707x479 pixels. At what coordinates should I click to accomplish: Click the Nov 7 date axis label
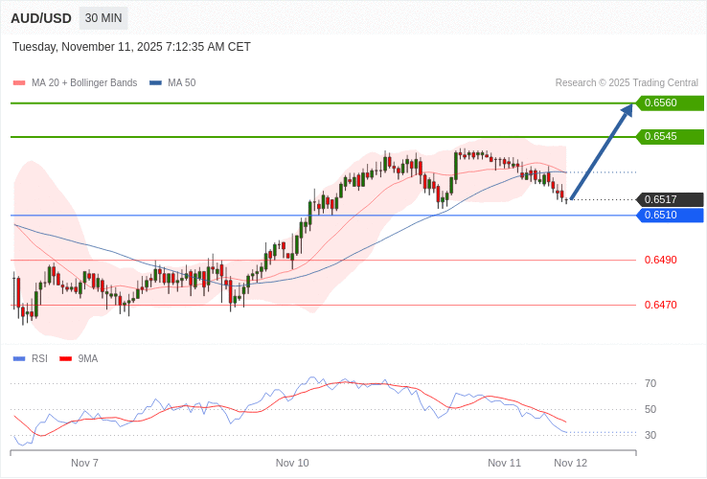(84, 463)
